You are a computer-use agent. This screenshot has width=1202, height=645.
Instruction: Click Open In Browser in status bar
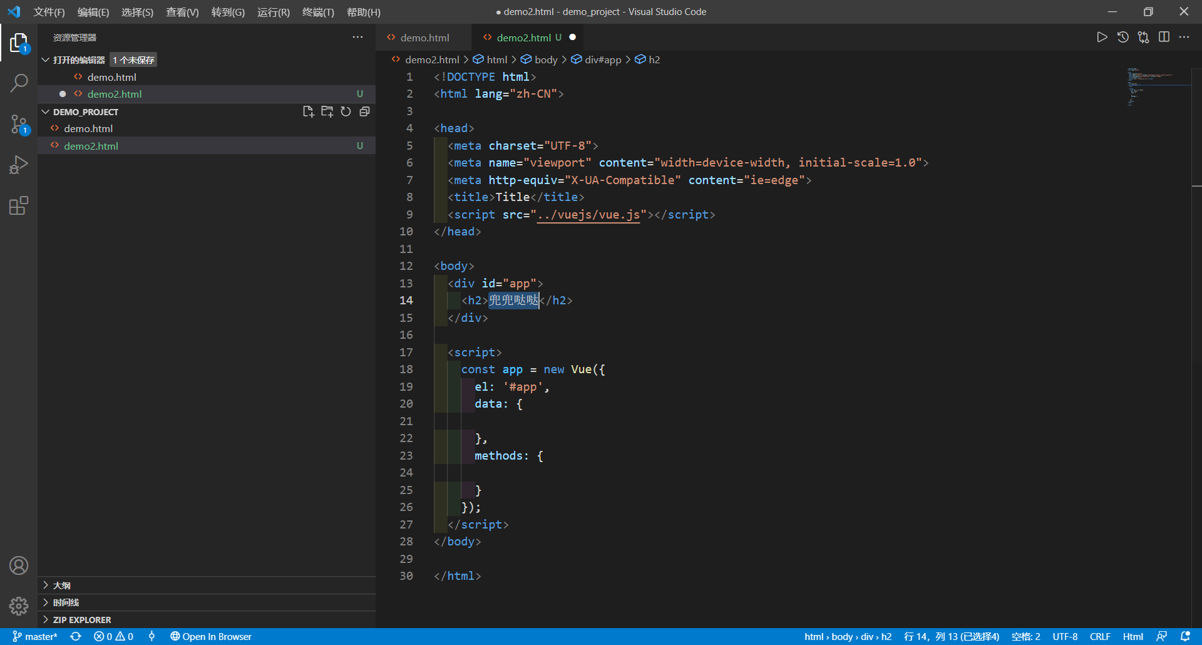(211, 636)
